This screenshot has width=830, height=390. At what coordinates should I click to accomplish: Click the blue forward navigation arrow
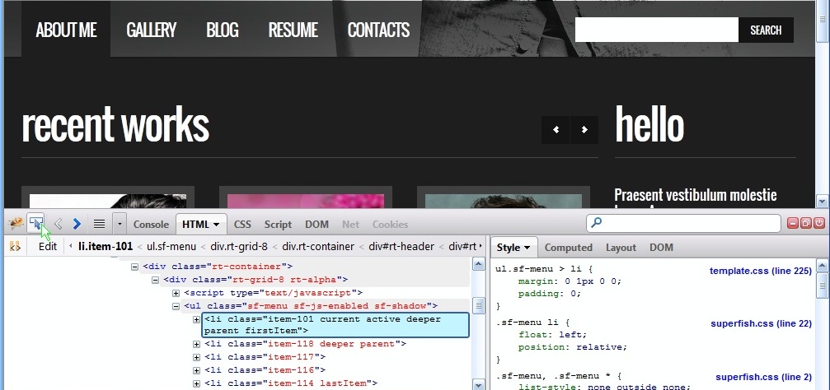(x=77, y=223)
